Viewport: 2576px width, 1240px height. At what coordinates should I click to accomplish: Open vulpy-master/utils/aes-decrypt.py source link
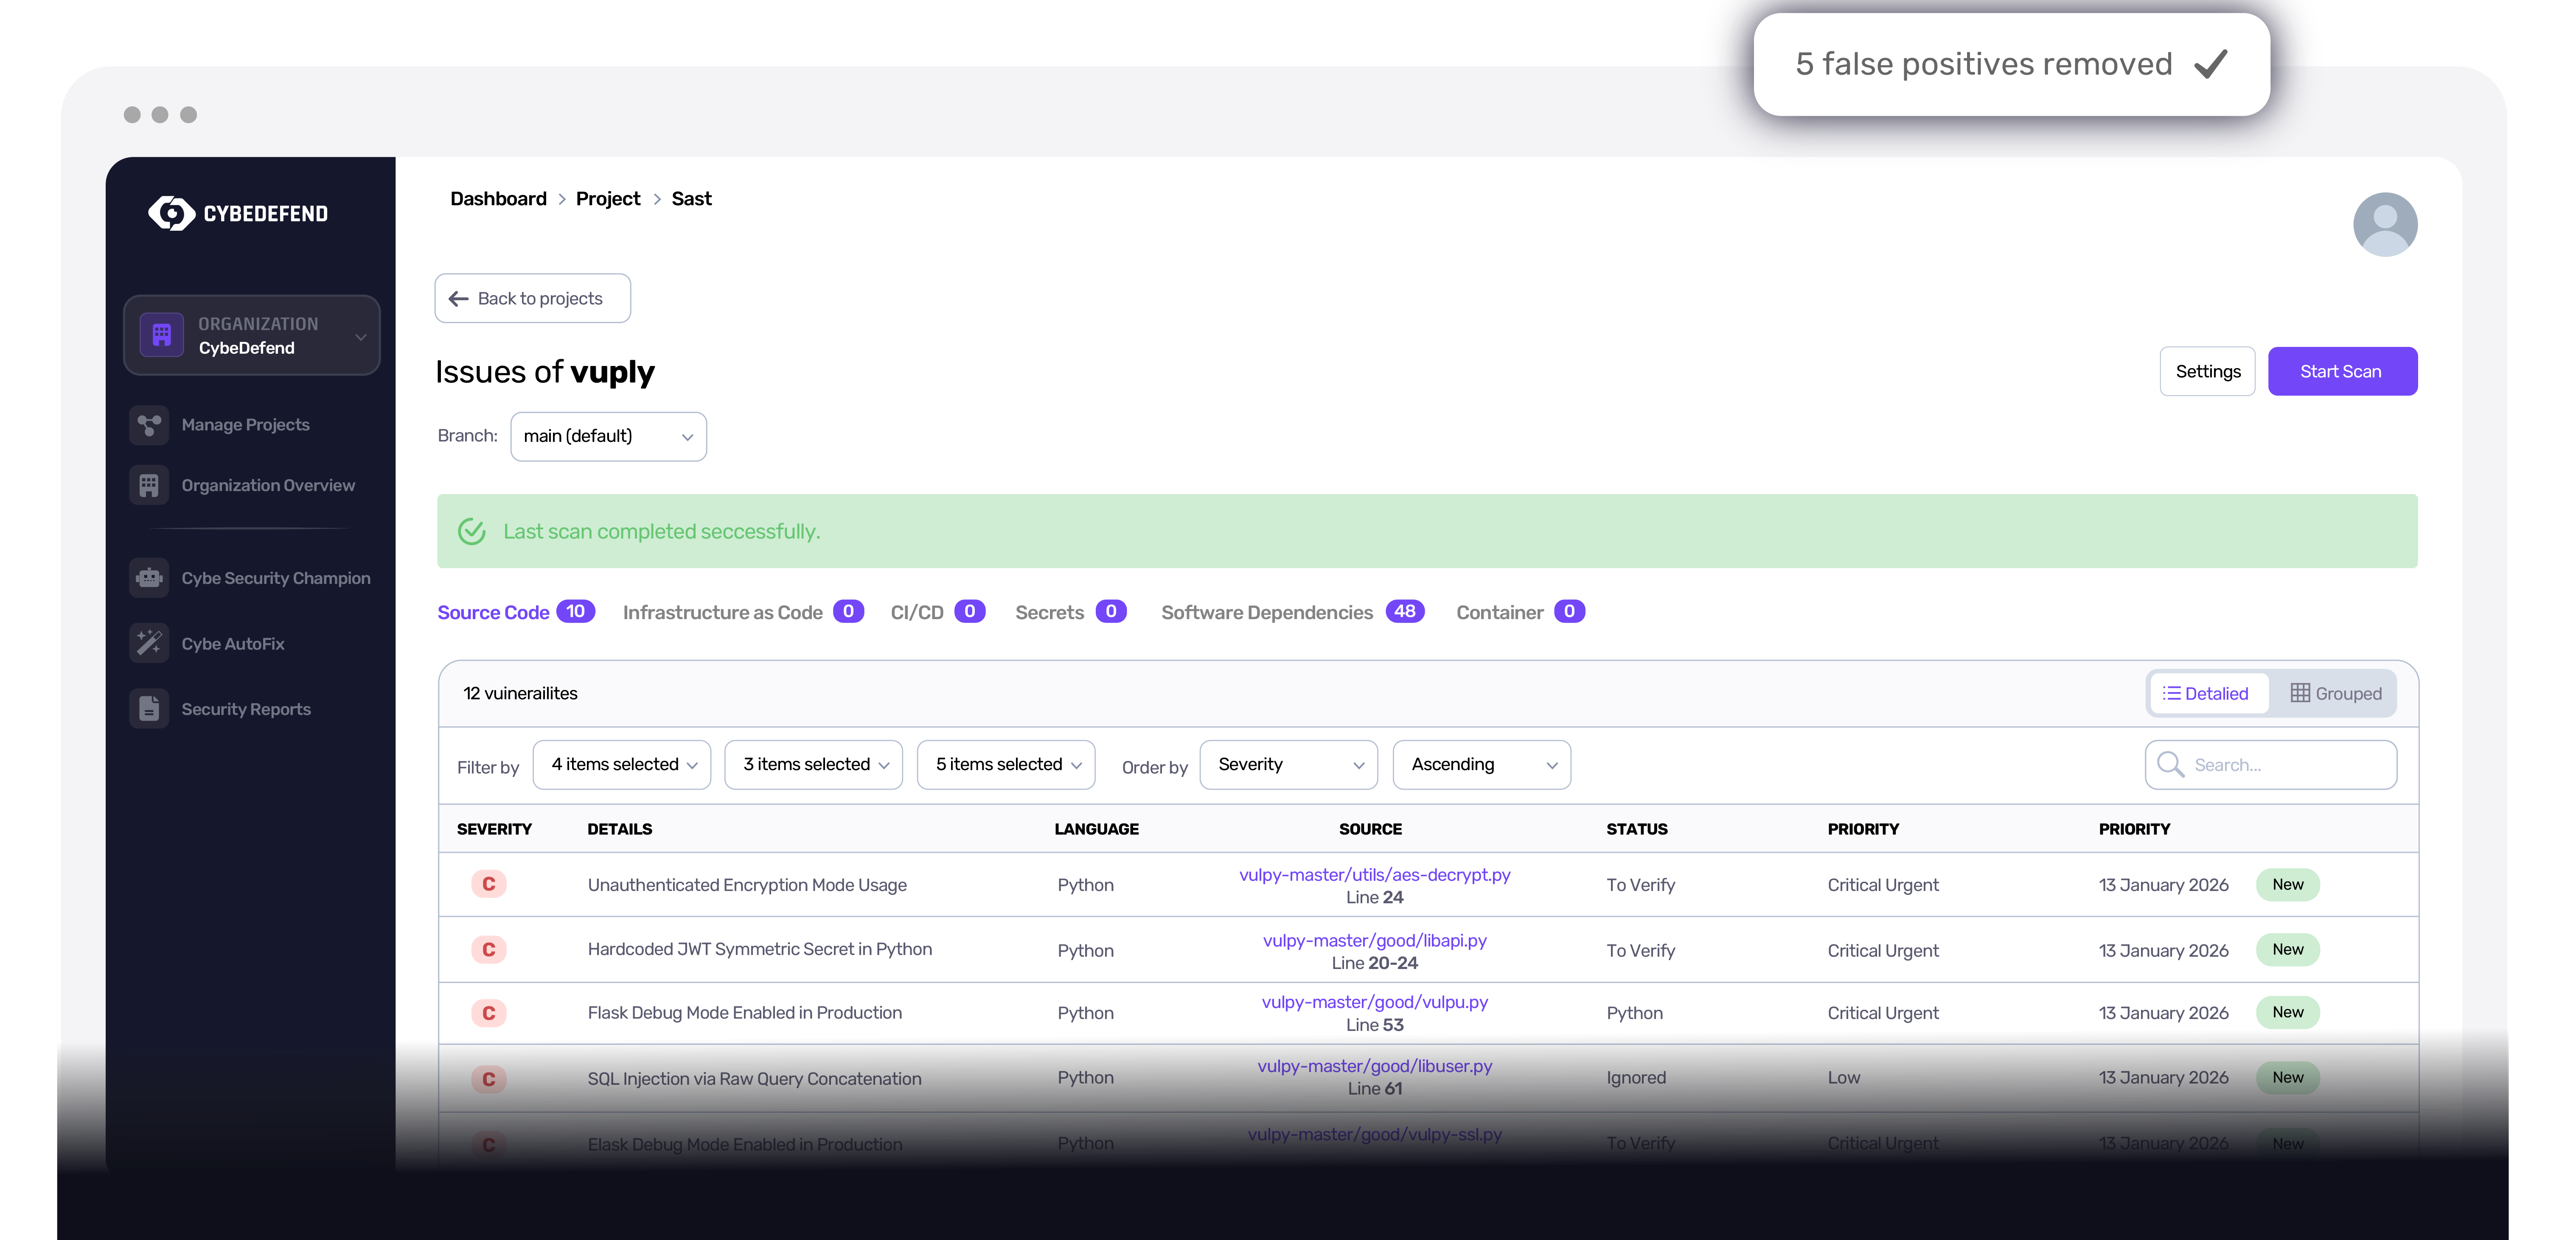click(x=1374, y=875)
